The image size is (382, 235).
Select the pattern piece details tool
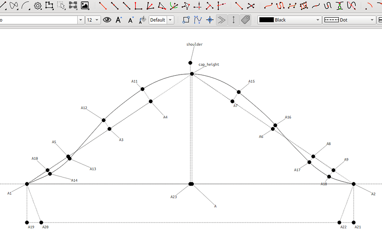click(x=49, y=5)
